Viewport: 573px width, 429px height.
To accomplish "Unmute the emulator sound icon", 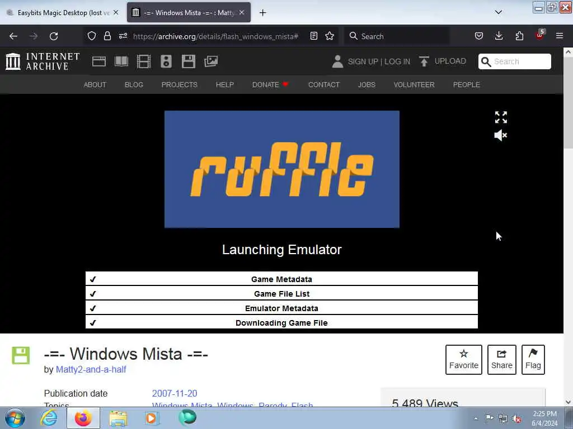I will click(x=501, y=135).
